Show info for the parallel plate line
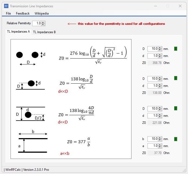The image size is (188, 174). point(176,139)
